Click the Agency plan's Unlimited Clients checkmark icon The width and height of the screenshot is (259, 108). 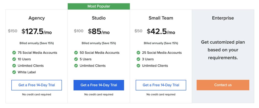coord(14,66)
